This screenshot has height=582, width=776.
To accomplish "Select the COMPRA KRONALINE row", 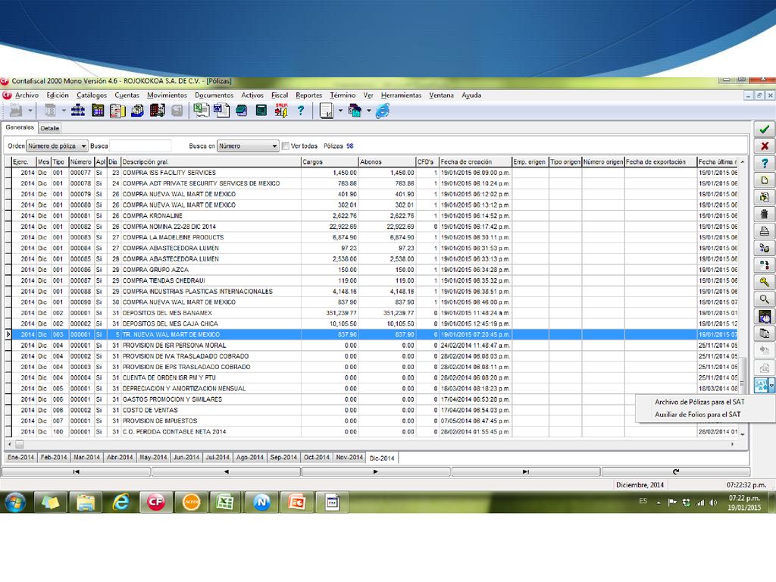I will click(x=371, y=216).
